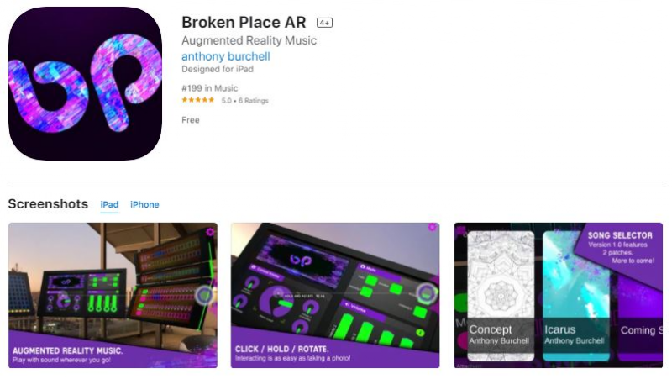Click the Broken Place AR title
The width and height of the screenshot is (672, 379).
tap(244, 23)
